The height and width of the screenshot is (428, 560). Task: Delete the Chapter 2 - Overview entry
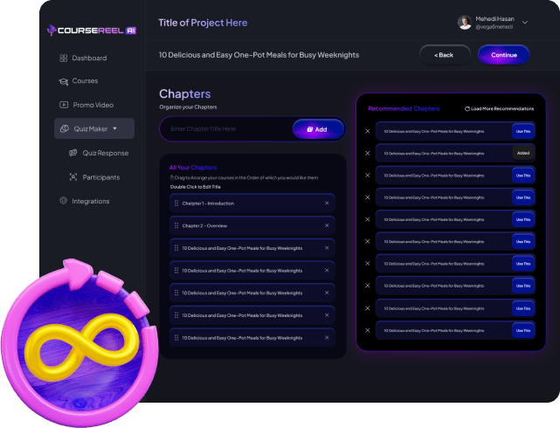[327, 225]
